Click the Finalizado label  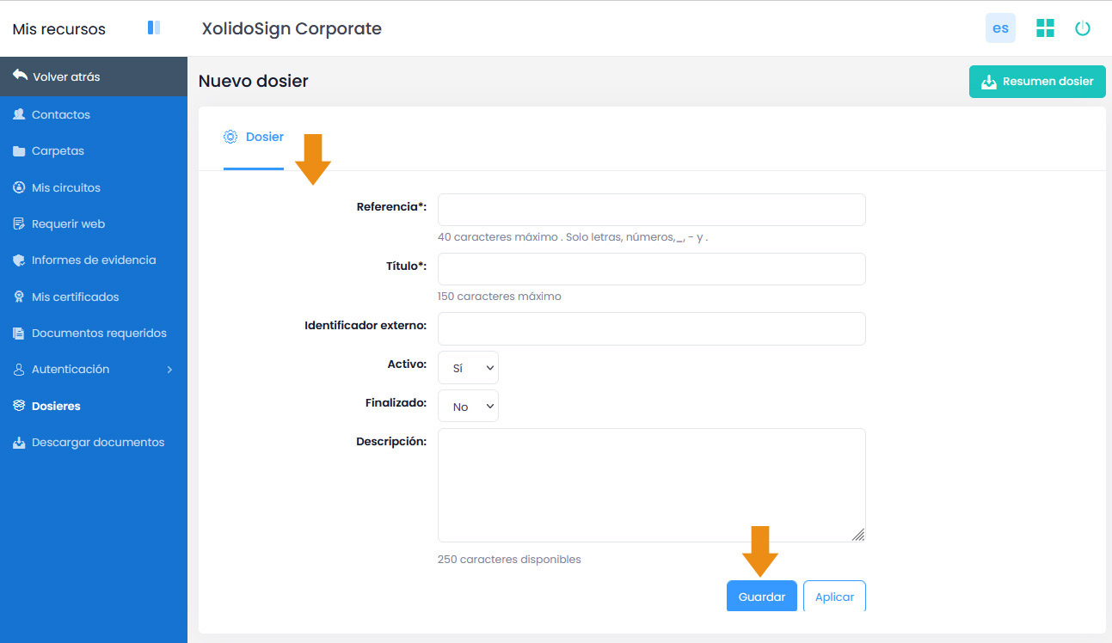[x=396, y=402]
